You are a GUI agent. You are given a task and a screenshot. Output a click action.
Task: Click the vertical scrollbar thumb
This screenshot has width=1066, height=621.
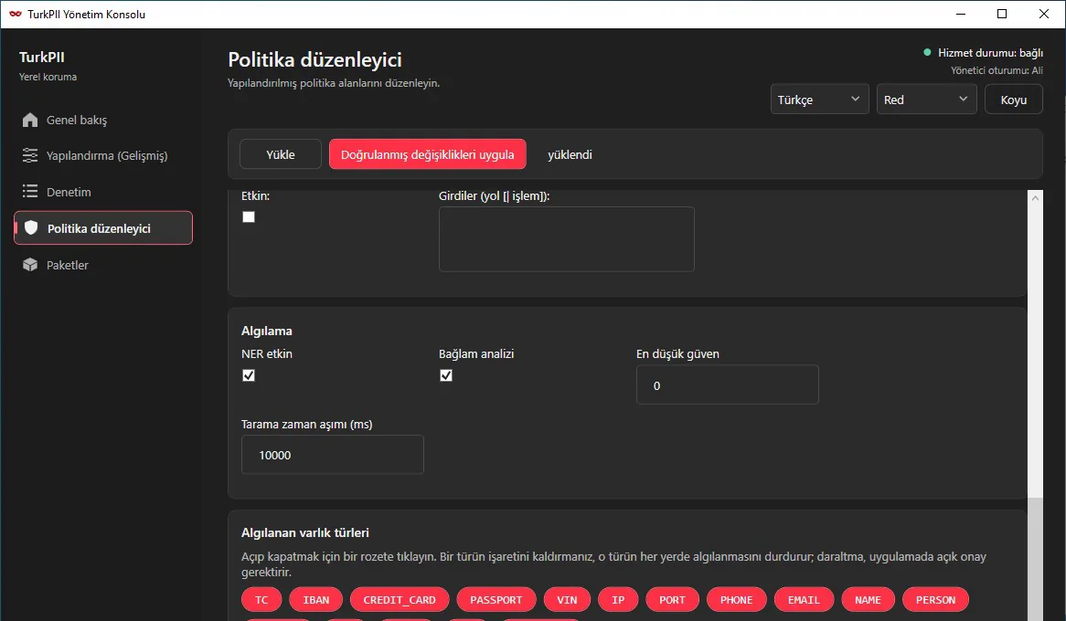(x=1036, y=559)
